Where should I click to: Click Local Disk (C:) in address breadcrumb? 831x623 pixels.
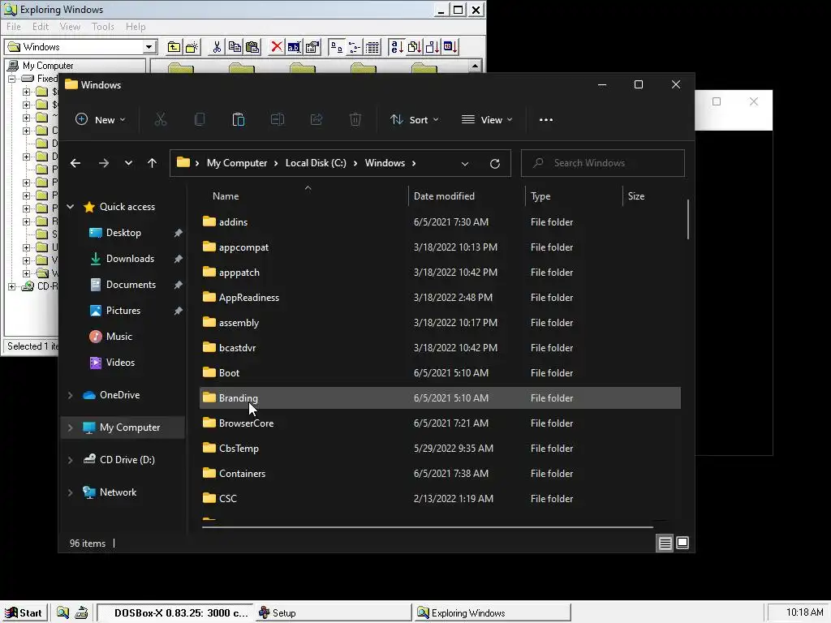click(x=316, y=163)
